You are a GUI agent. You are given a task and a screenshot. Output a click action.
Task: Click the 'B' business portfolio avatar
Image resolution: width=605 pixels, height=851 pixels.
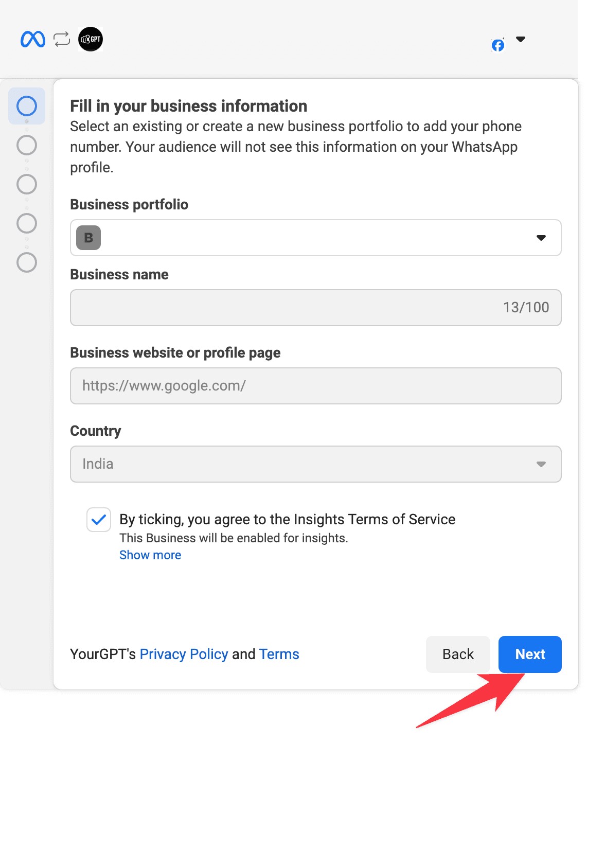88,237
